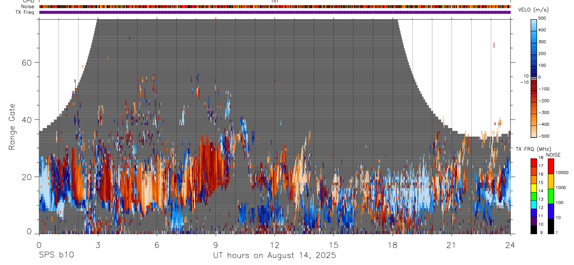Click the "500" label on velocity scale
The image size is (574, 265).
pos(543,18)
